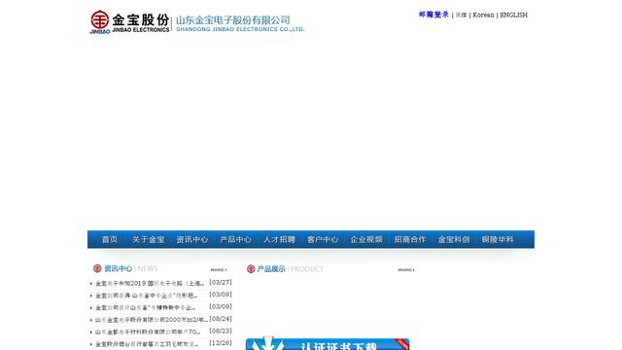Switch the site language to ENGLISH

pos(513,16)
